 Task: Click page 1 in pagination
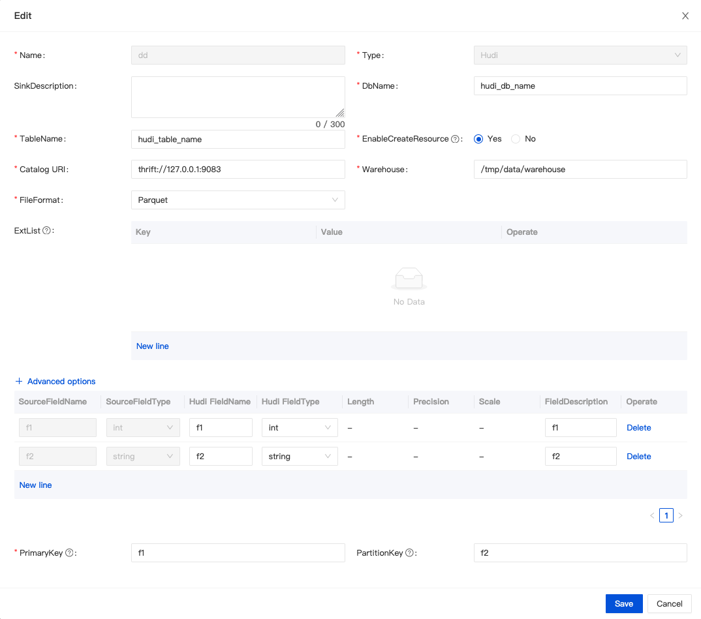click(x=666, y=516)
